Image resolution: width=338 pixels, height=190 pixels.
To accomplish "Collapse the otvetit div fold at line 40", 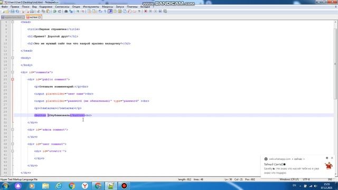I will 13,151.
